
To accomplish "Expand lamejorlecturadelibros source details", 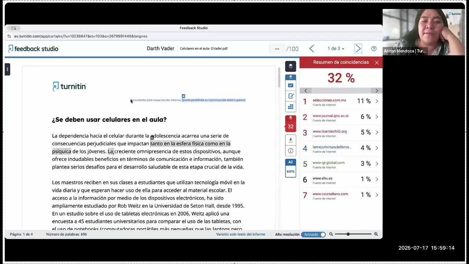I will pyautogui.click(x=377, y=148).
